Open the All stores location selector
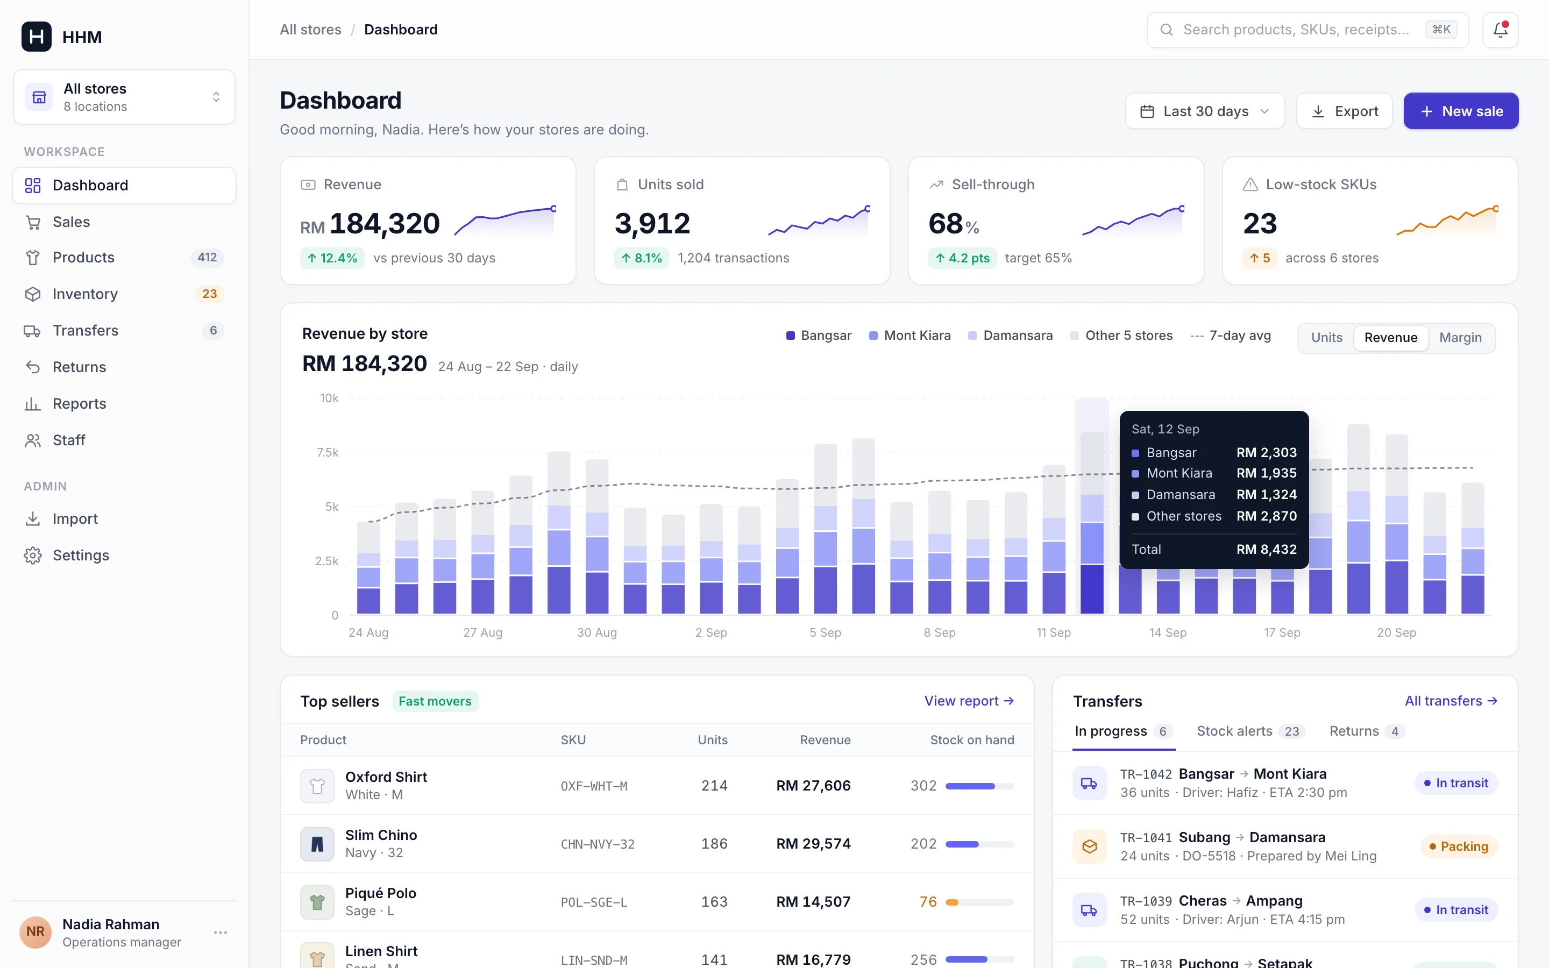1549x968 pixels. click(124, 97)
